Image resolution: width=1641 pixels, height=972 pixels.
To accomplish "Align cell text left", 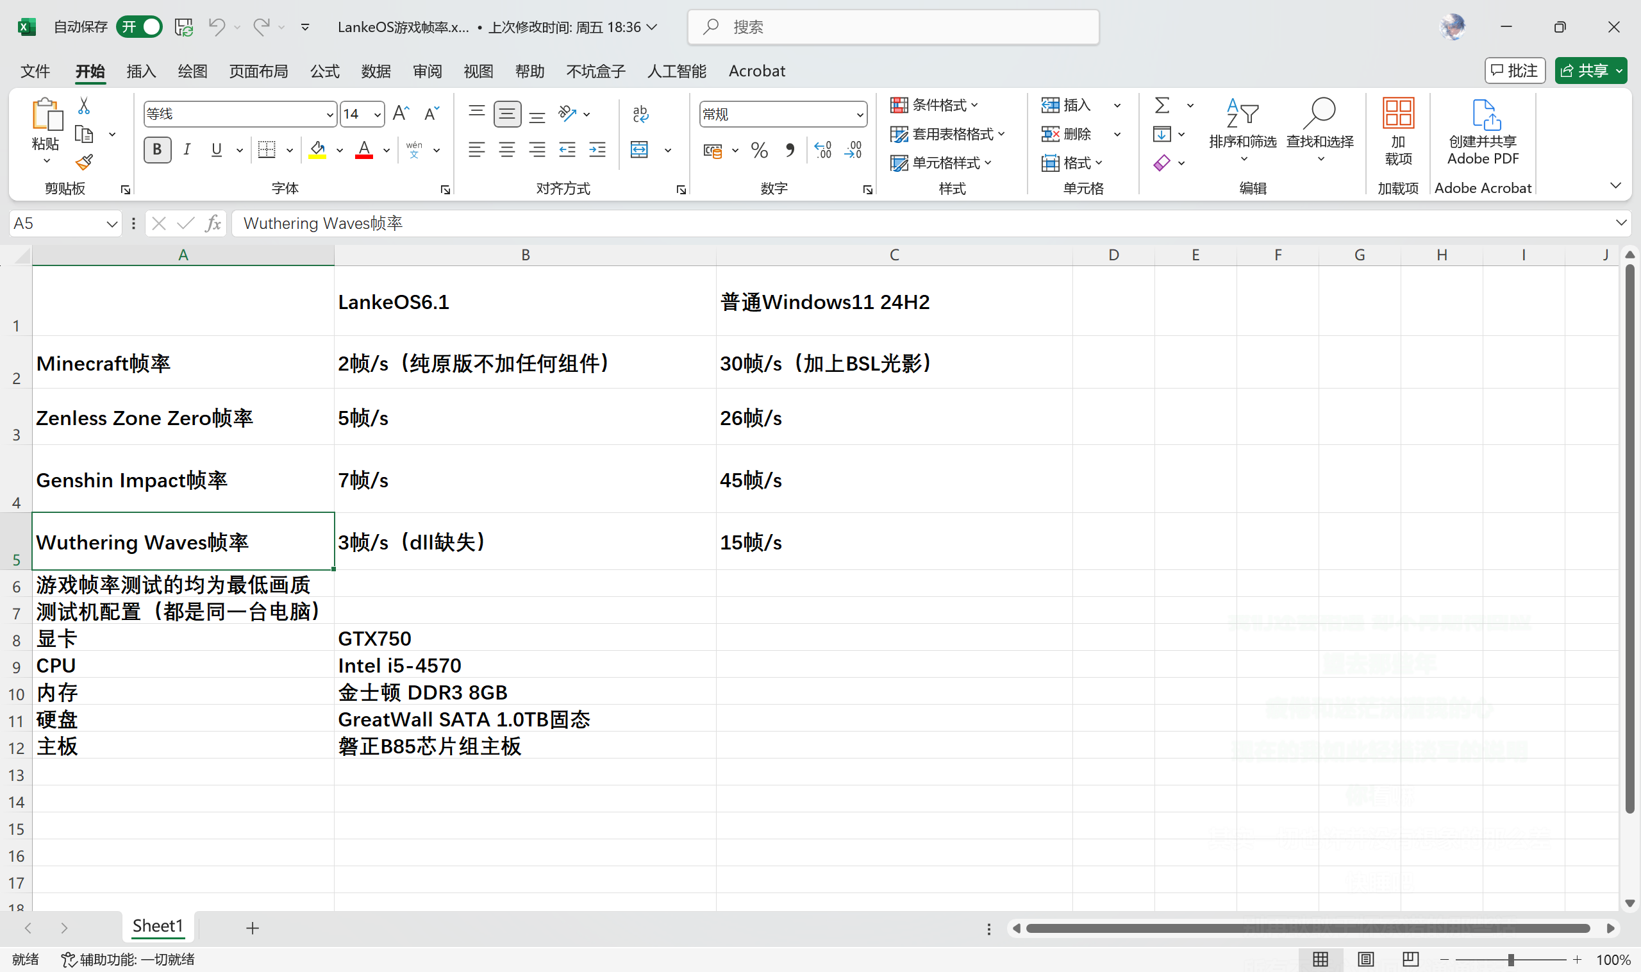I will [477, 150].
